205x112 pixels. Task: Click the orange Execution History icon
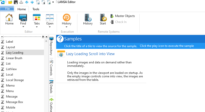[67, 17]
